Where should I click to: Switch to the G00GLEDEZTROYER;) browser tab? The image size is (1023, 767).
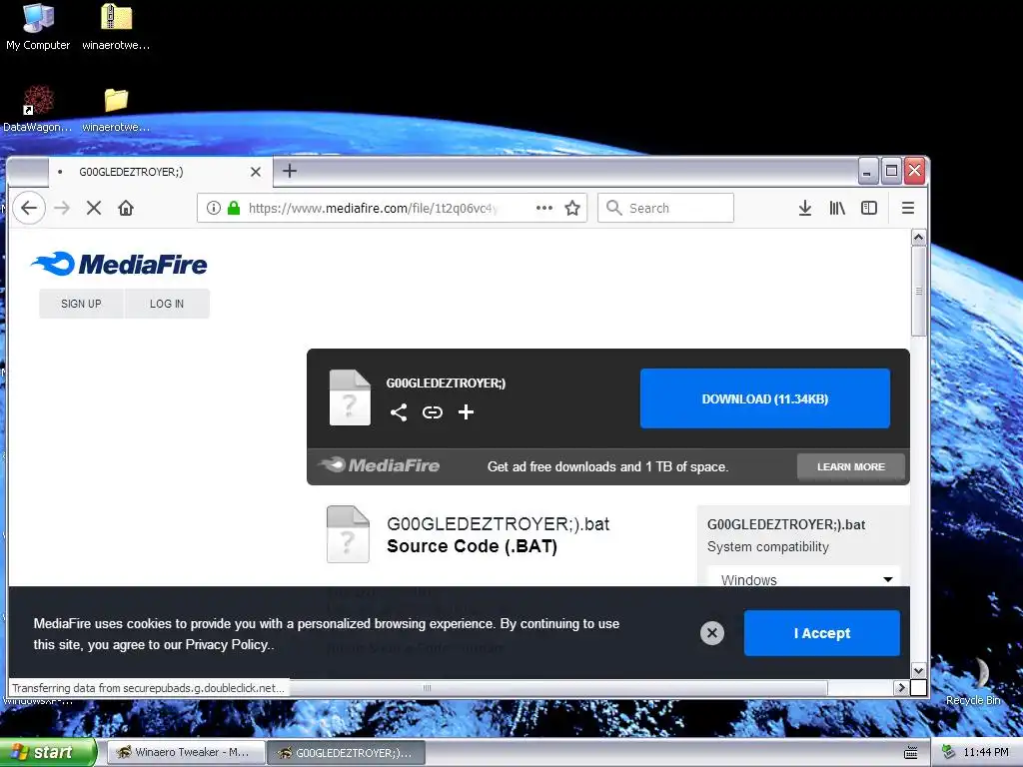[159, 172]
